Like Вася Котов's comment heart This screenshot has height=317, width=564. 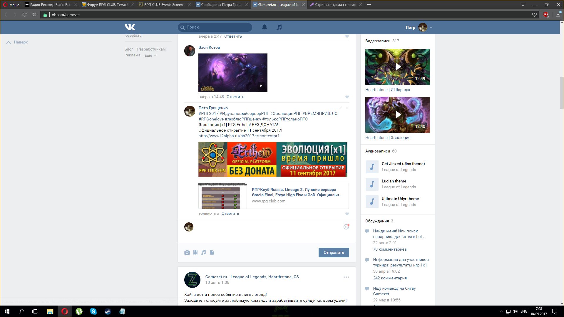(x=347, y=97)
